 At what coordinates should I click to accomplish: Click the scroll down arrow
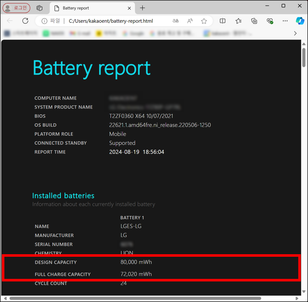pos(304,291)
